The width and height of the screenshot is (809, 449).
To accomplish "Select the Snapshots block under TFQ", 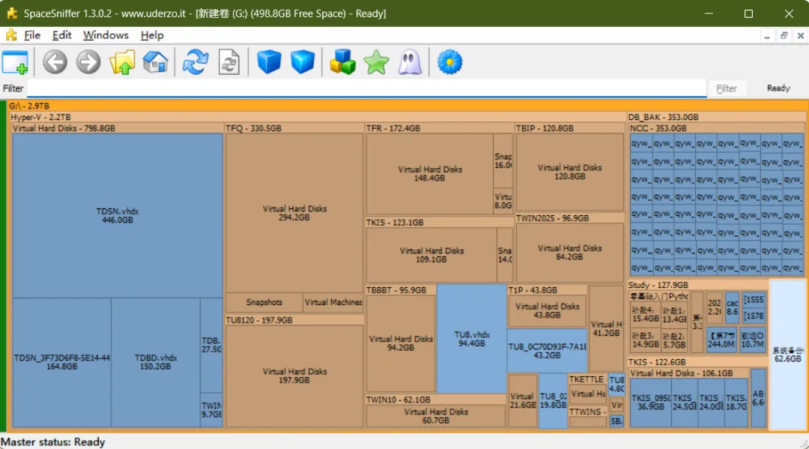I will [x=264, y=302].
